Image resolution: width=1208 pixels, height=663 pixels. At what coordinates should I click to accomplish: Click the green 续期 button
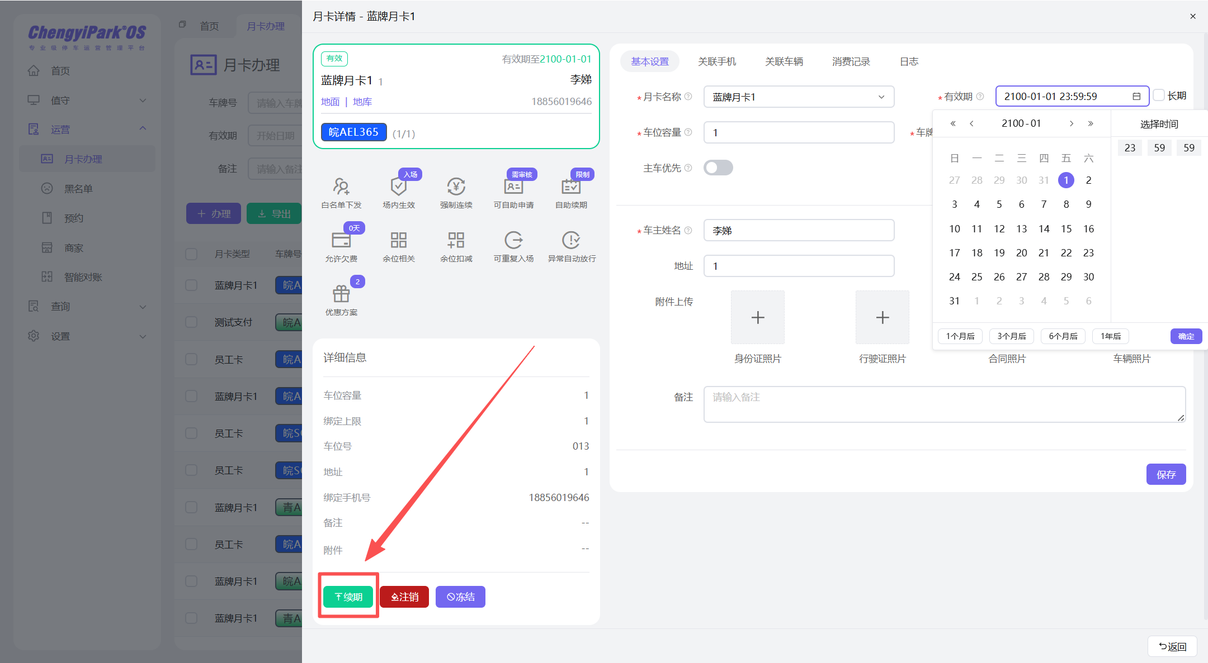pyautogui.click(x=348, y=597)
